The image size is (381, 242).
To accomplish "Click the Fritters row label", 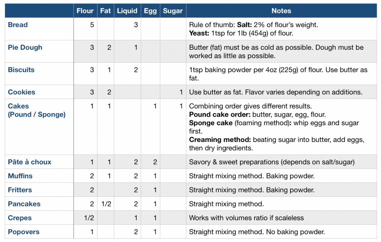I will (20, 190).
